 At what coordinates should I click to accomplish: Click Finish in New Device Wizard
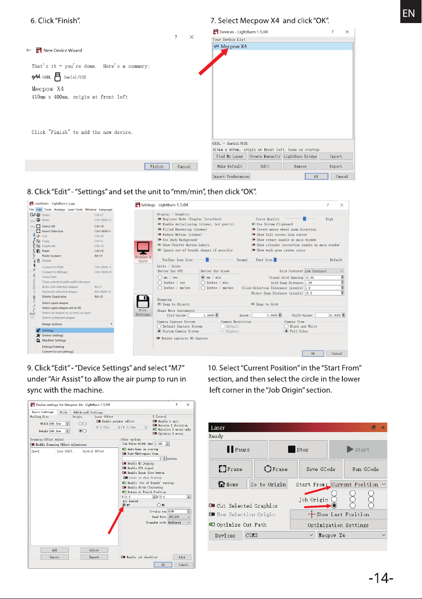pyautogui.click(x=157, y=166)
